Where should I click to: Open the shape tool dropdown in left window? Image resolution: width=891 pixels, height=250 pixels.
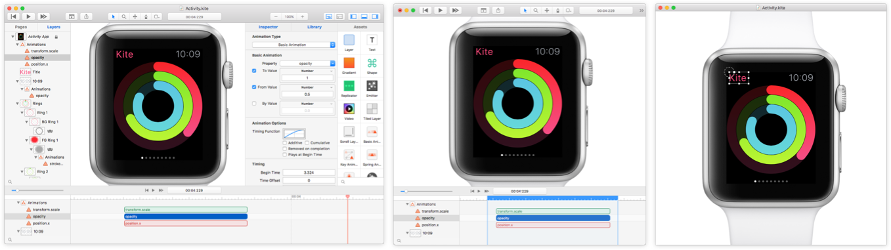(156, 16)
